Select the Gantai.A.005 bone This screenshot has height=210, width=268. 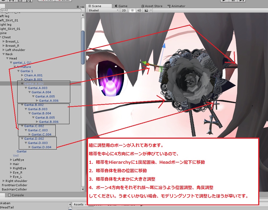pos(45,96)
